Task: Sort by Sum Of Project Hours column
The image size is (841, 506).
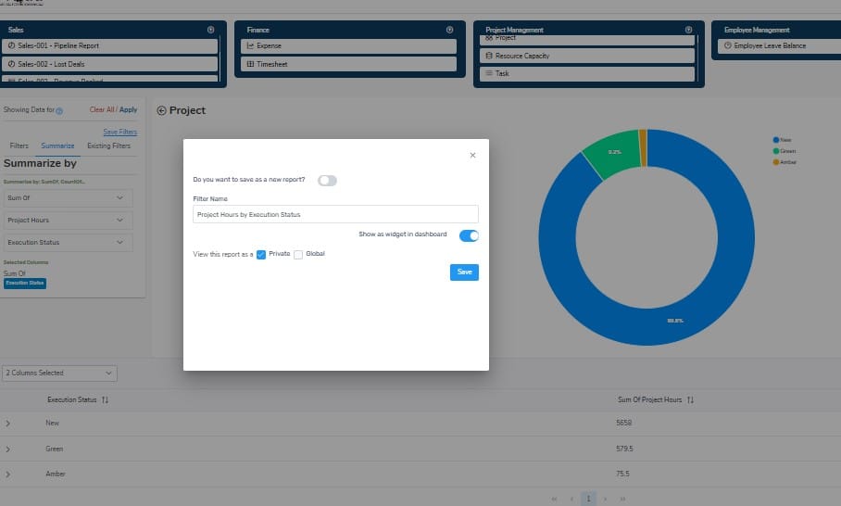Action: pos(690,399)
